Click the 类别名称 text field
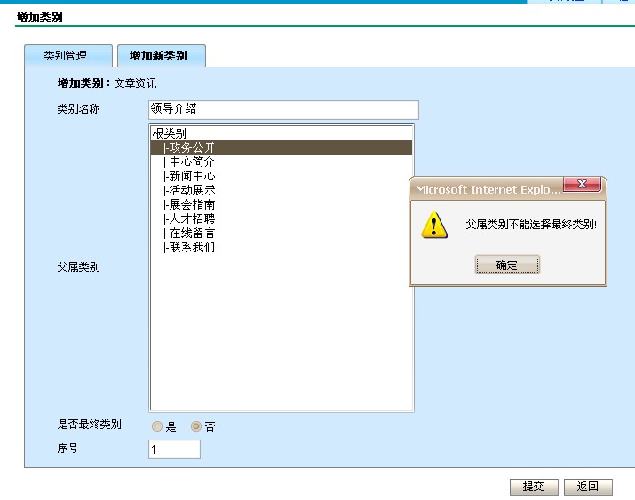 coord(282,109)
